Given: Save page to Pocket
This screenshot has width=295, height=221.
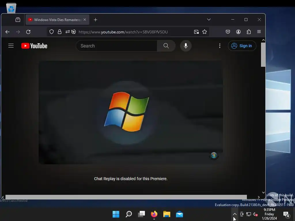Looking at the screenshot, I should (228, 32).
